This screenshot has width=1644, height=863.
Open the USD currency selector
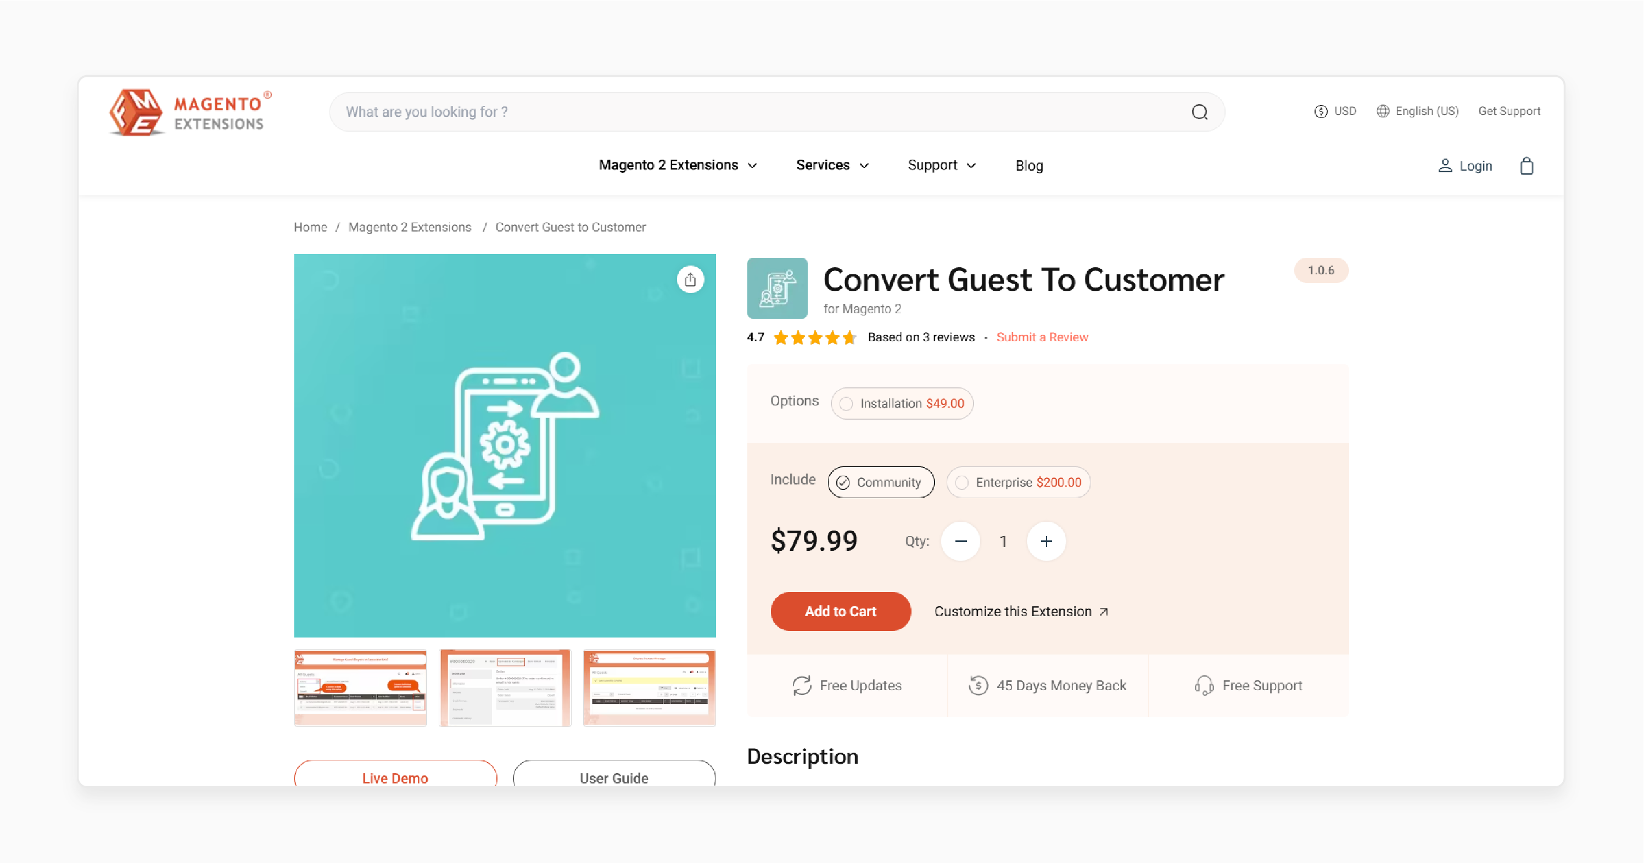1335,111
